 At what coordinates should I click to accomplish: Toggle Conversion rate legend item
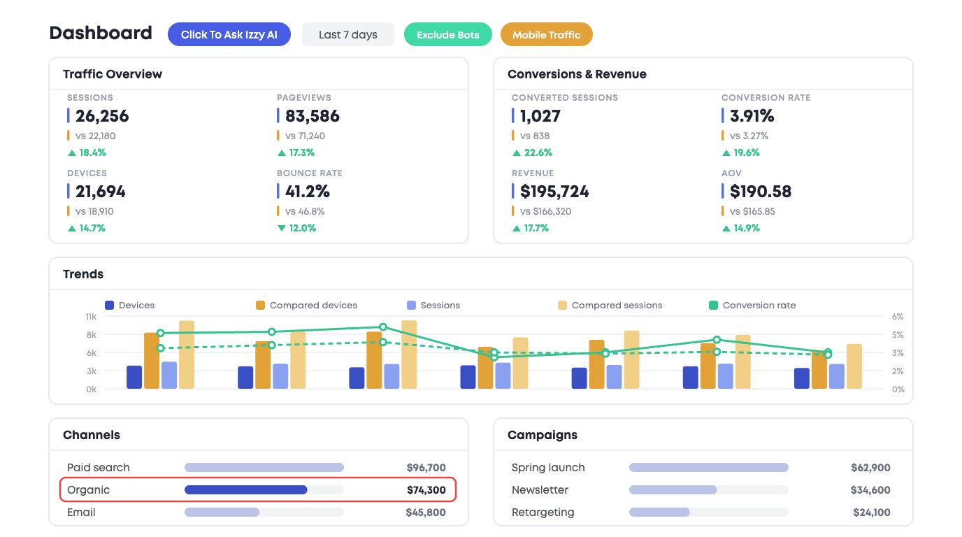pos(752,305)
